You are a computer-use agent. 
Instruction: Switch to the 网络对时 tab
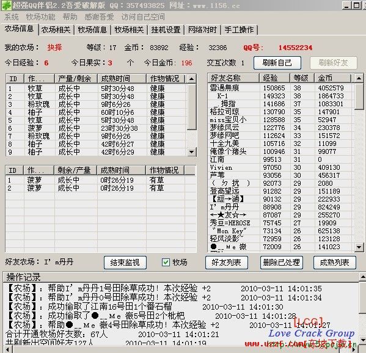[203, 30]
